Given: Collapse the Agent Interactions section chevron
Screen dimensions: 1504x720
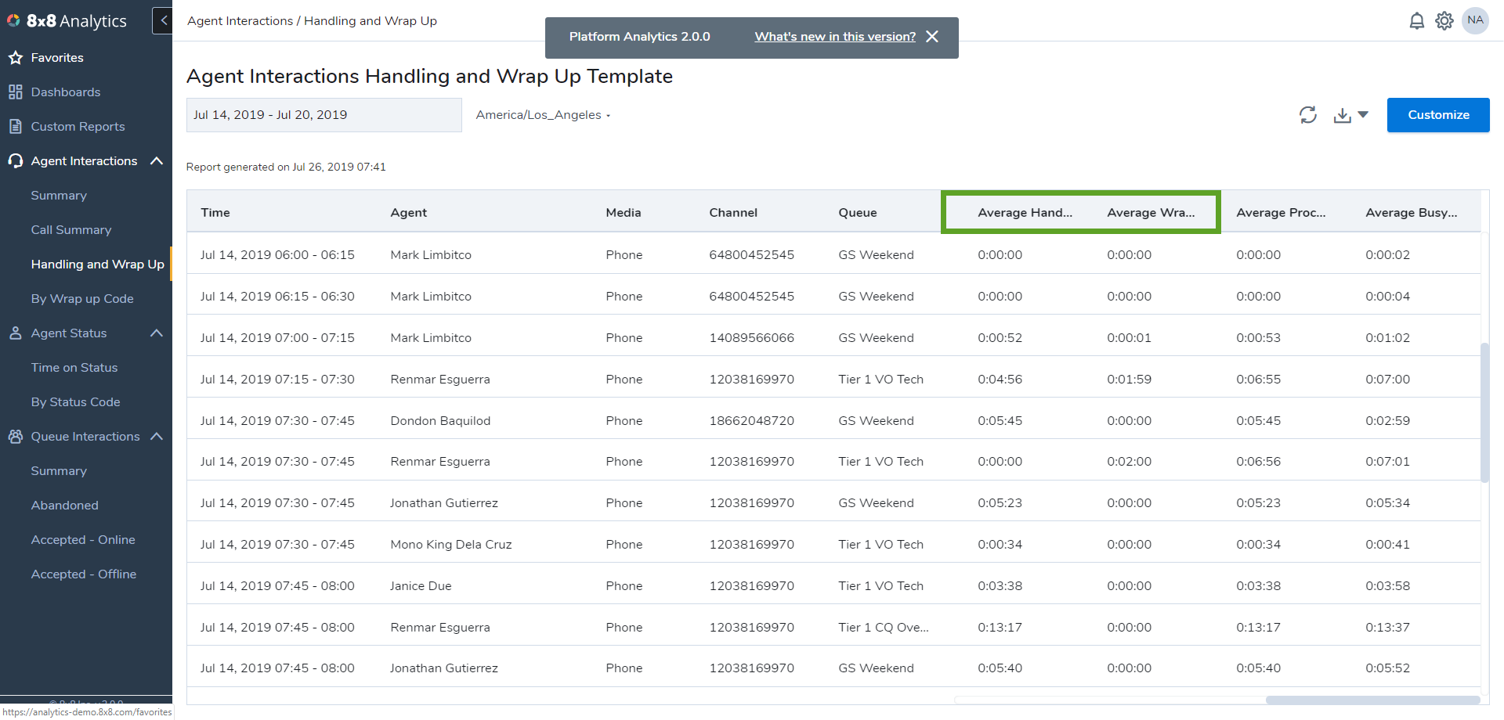Looking at the screenshot, I should tap(157, 160).
